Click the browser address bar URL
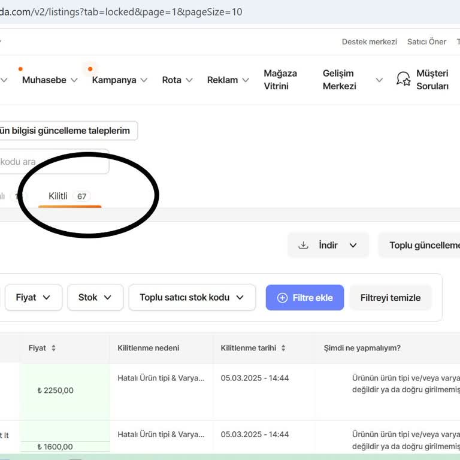Screen dimensions: 460x460 coord(121,12)
